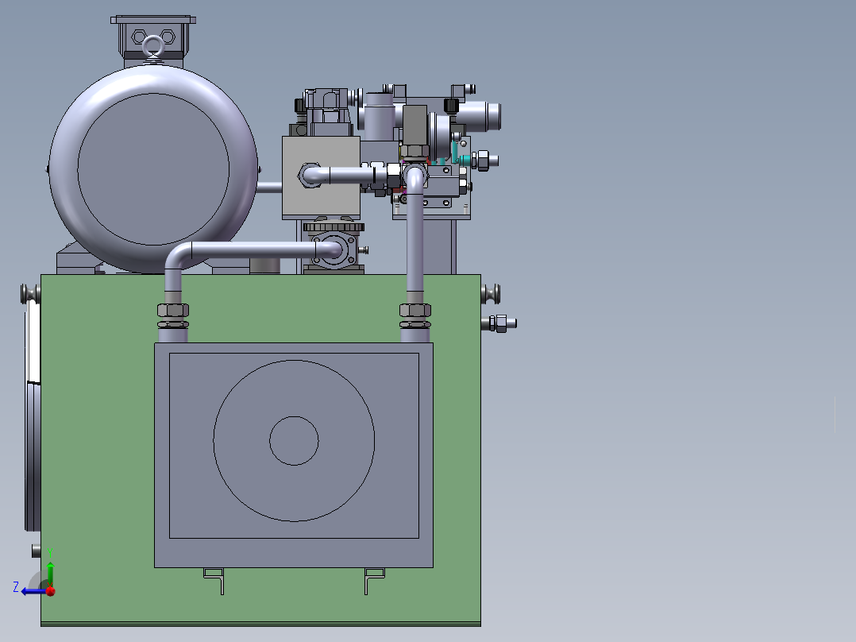856x642 pixels.
Task: Select the tank base plate bottom edge
Action: 261,625
